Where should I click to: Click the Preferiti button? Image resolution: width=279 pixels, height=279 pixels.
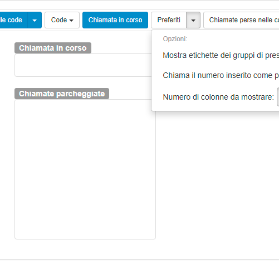169,20
